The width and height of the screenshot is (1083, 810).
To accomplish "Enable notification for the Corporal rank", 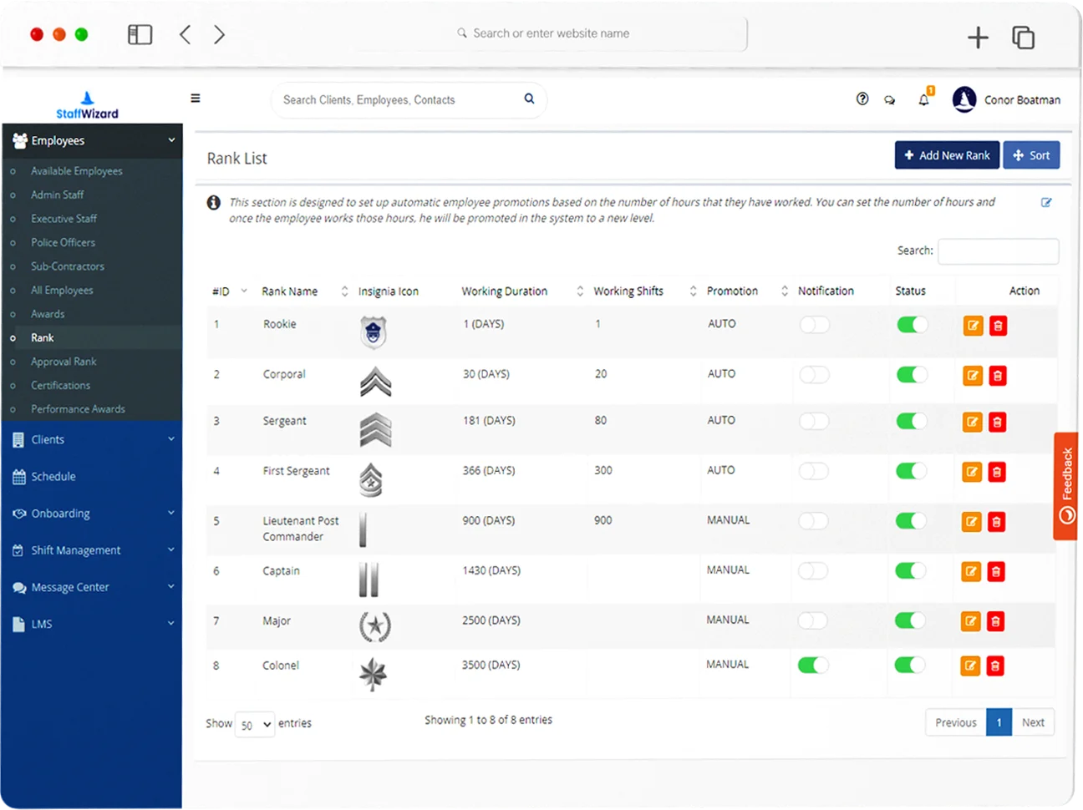I will 813,376.
